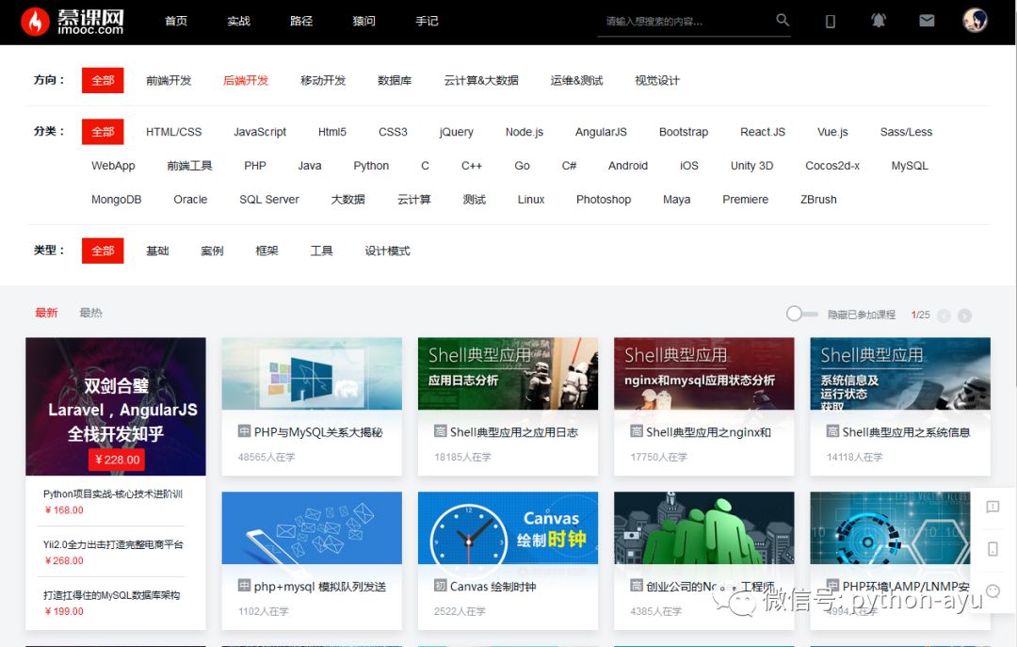Select the Vue.js category
The height and width of the screenshot is (647, 1017).
click(x=832, y=132)
